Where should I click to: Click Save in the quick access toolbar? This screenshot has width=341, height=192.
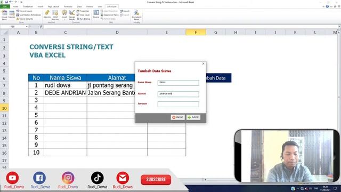point(6,2)
